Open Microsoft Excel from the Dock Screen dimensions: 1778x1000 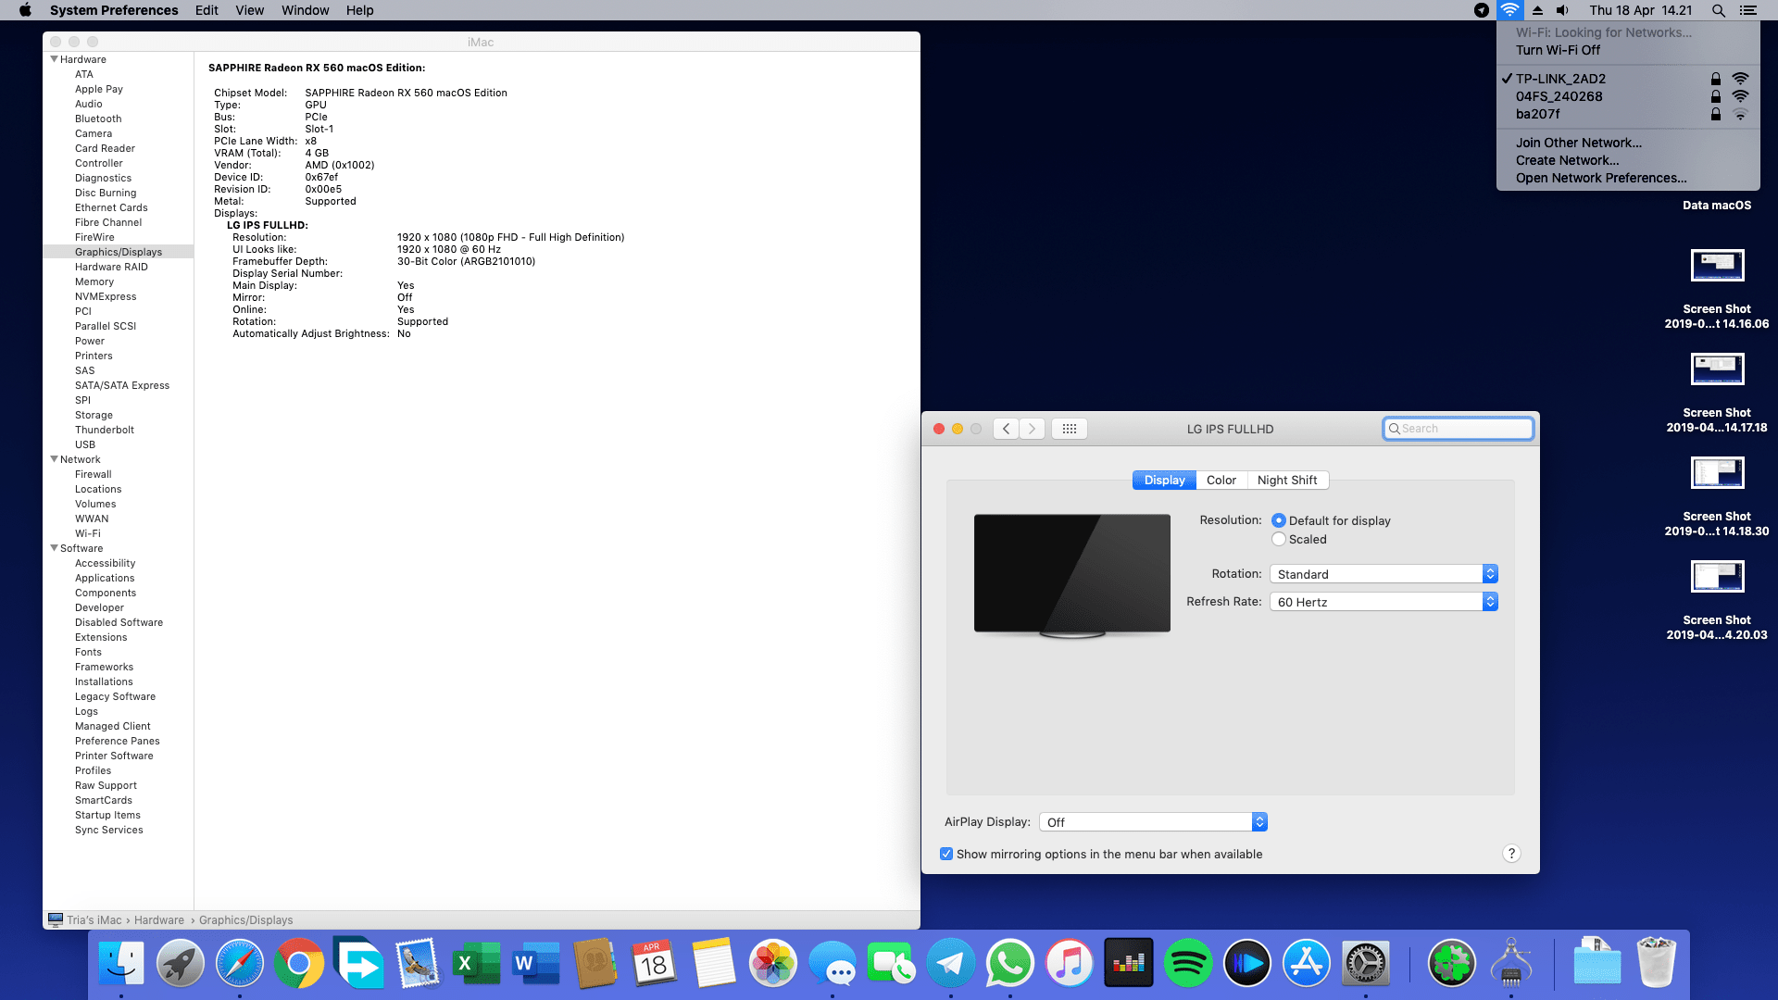tap(479, 963)
